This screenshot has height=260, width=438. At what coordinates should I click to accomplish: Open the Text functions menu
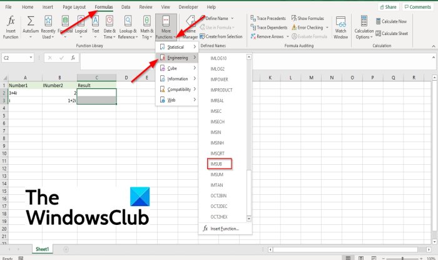click(x=95, y=28)
